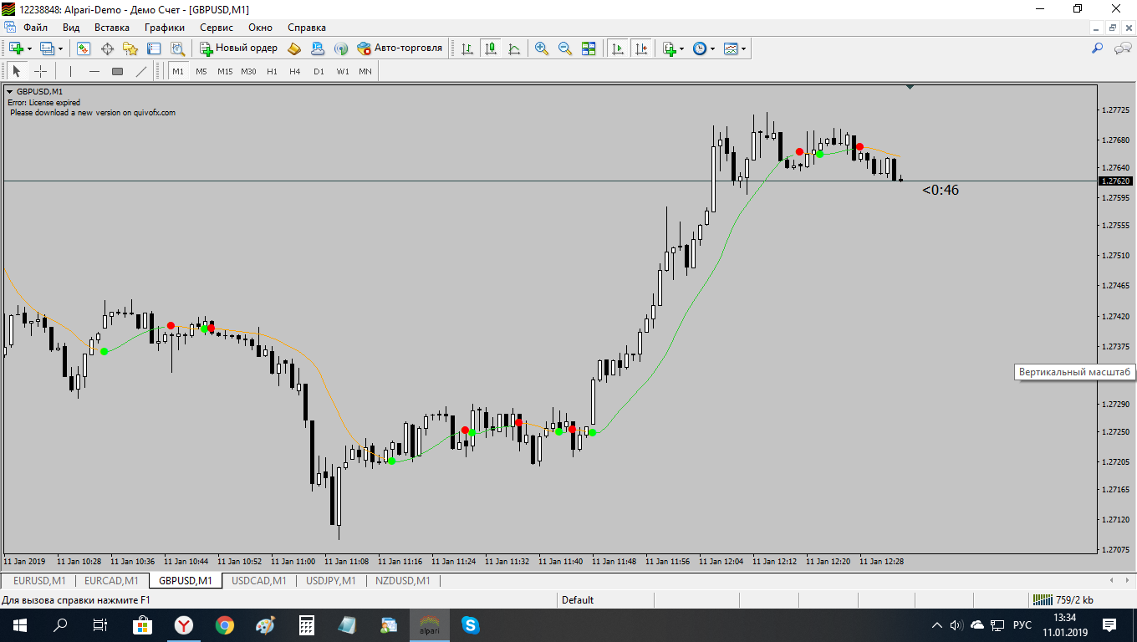The height and width of the screenshot is (642, 1137).
Task: Open the signals radio-wave icon
Action: click(x=341, y=48)
